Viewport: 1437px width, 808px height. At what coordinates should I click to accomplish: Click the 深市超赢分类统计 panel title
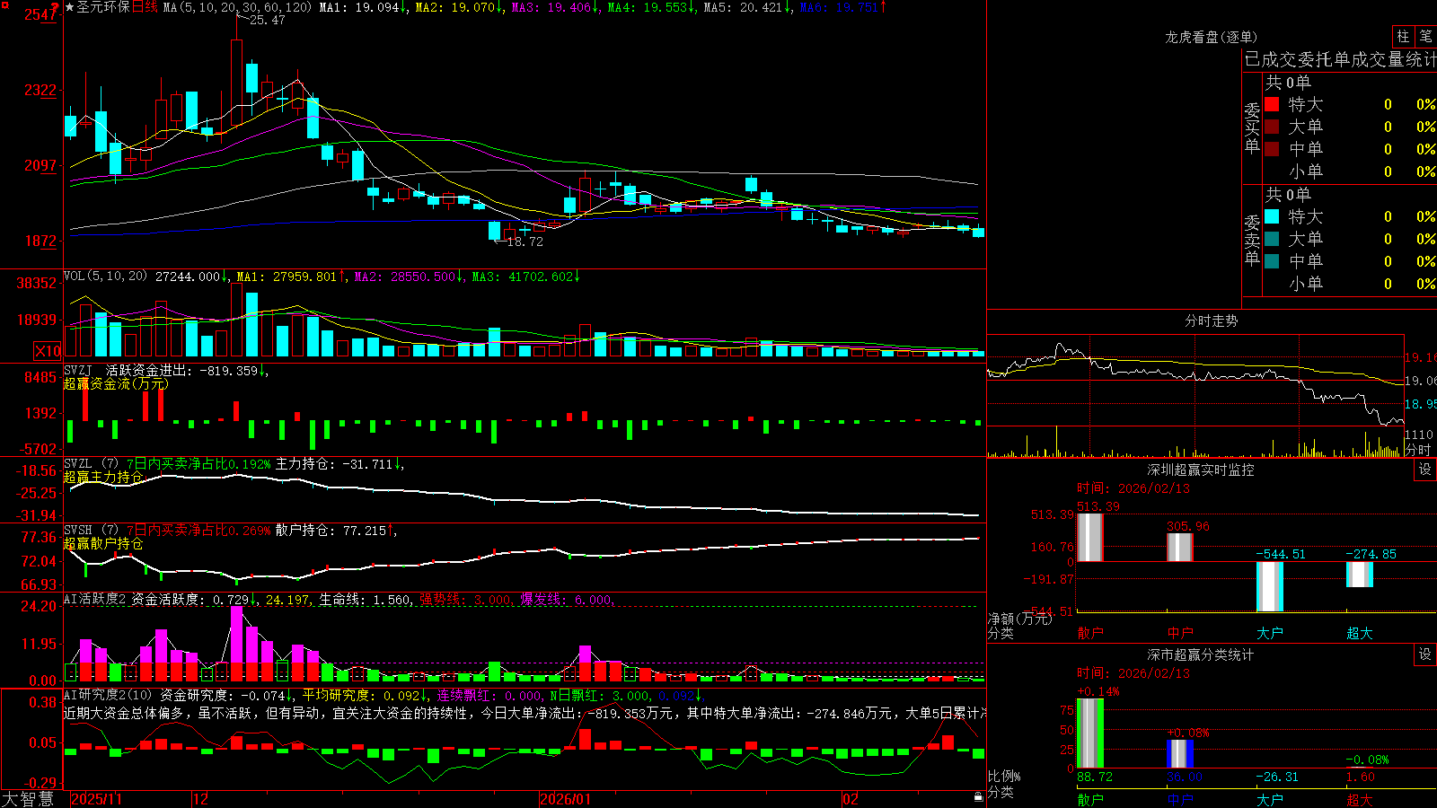point(1201,654)
